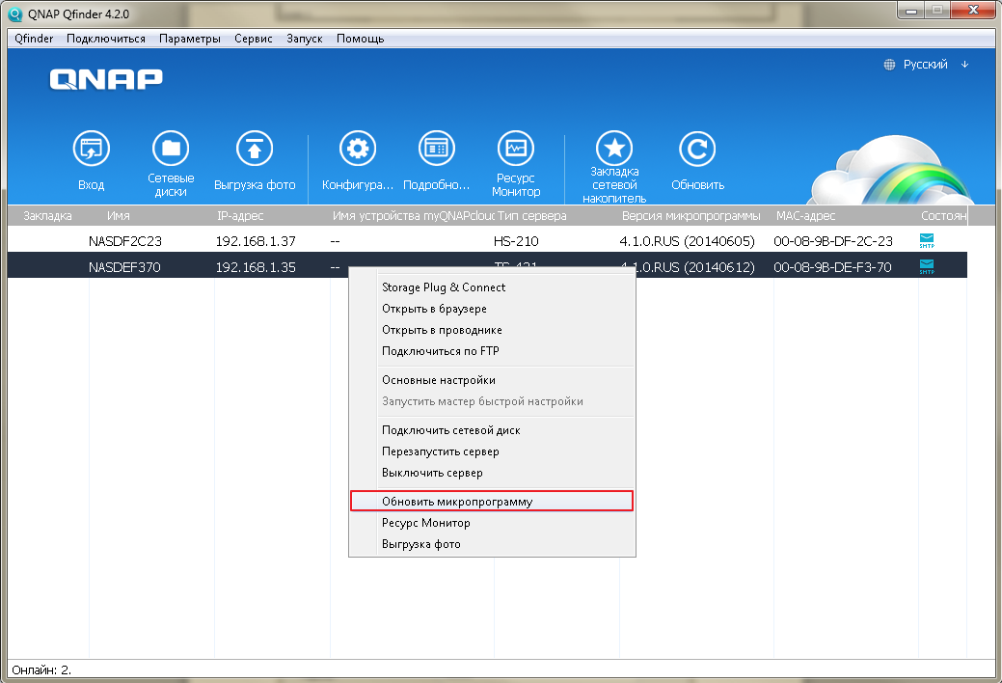The width and height of the screenshot is (1002, 683).
Task: Click Закладка сетевой накопитель star icon
Action: click(x=614, y=149)
